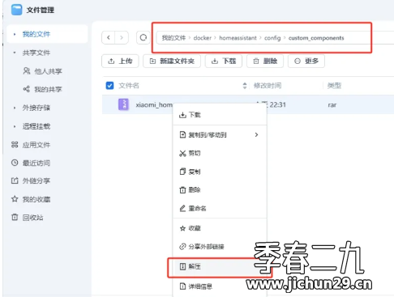Click the xiaomi_hom file name
This screenshot has height=297, width=394.
[154, 105]
